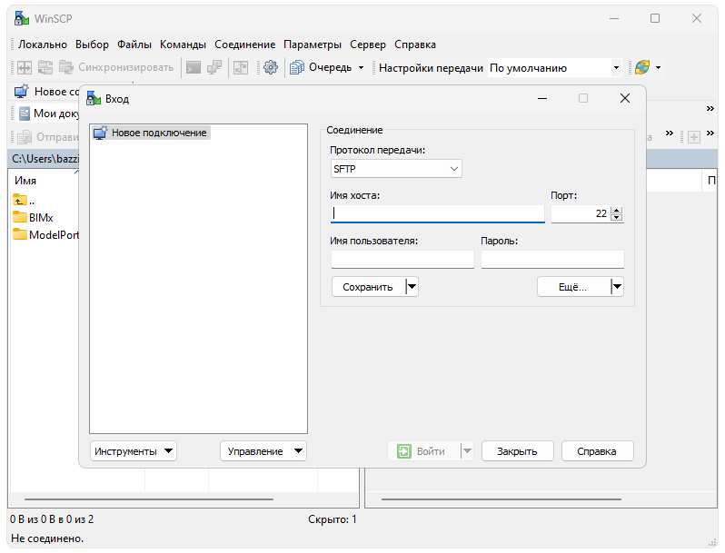The image size is (725, 553).
Task: Click the Закрыть button
Action: [x=517, y=451]
